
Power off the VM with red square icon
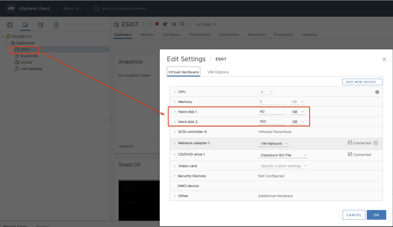(x=157, y=24)
